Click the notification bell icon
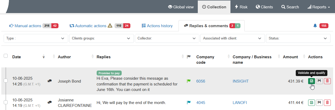Screen dimensions: 335x110 tap(315, 26)
